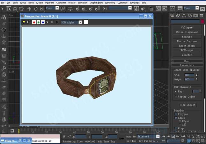This screenshot has height=144, width=206.
Task: Open the MAXScript menu
Action: (x=135, y=3)
